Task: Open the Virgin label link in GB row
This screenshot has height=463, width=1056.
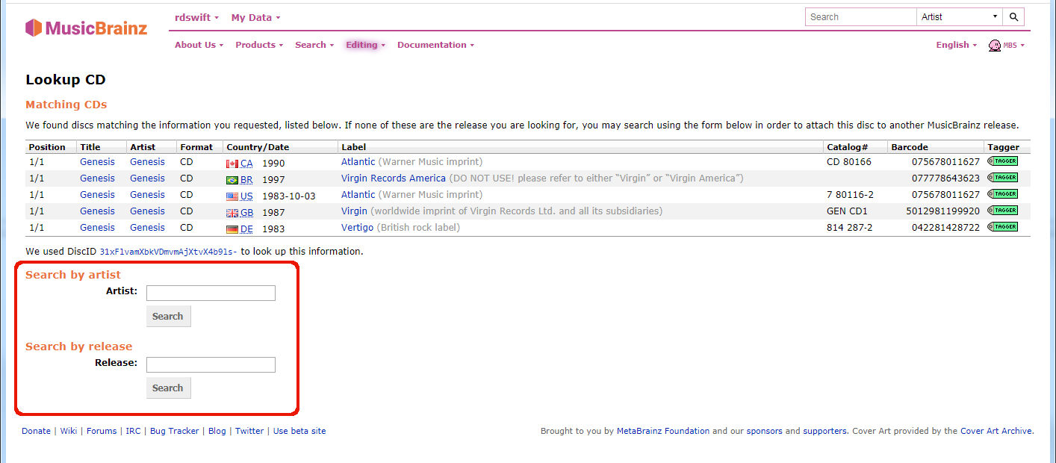Action: (354, 211)
